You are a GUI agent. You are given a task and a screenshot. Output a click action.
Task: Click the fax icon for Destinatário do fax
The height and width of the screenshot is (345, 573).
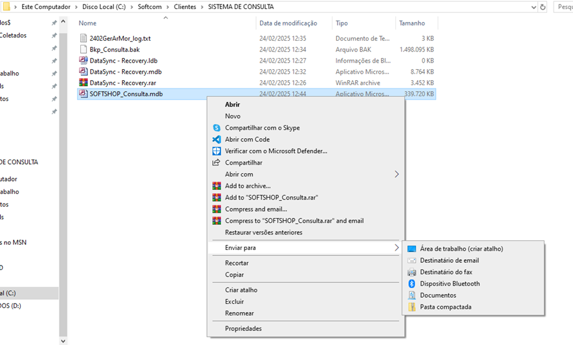tap(411, 272)
